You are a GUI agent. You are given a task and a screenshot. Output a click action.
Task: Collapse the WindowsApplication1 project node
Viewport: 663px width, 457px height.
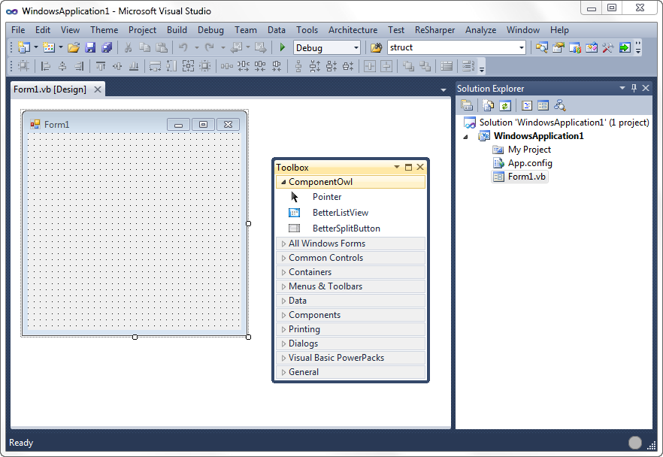(x=465, y=136)
